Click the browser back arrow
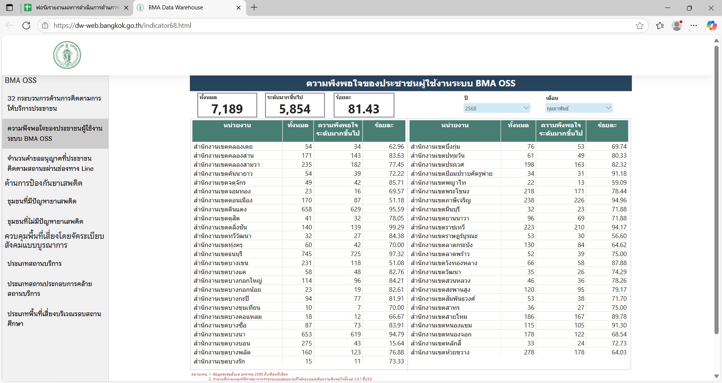The image size is (722, 383). [9, 26]
